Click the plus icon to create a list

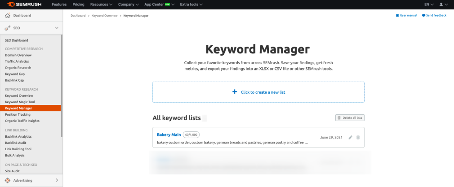click(234, 91)
